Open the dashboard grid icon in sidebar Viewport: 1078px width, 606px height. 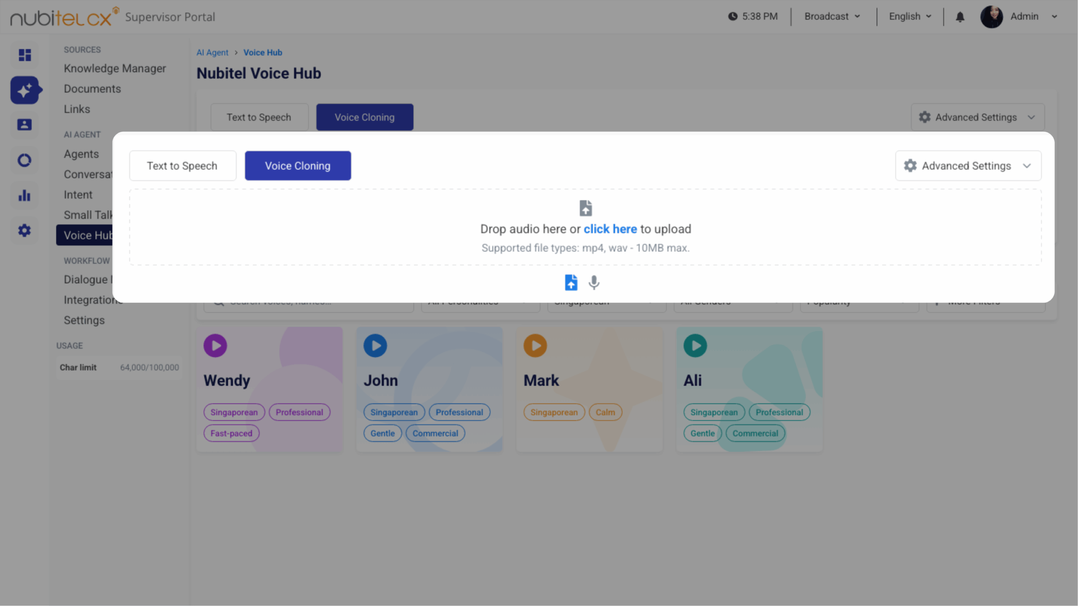25,55
